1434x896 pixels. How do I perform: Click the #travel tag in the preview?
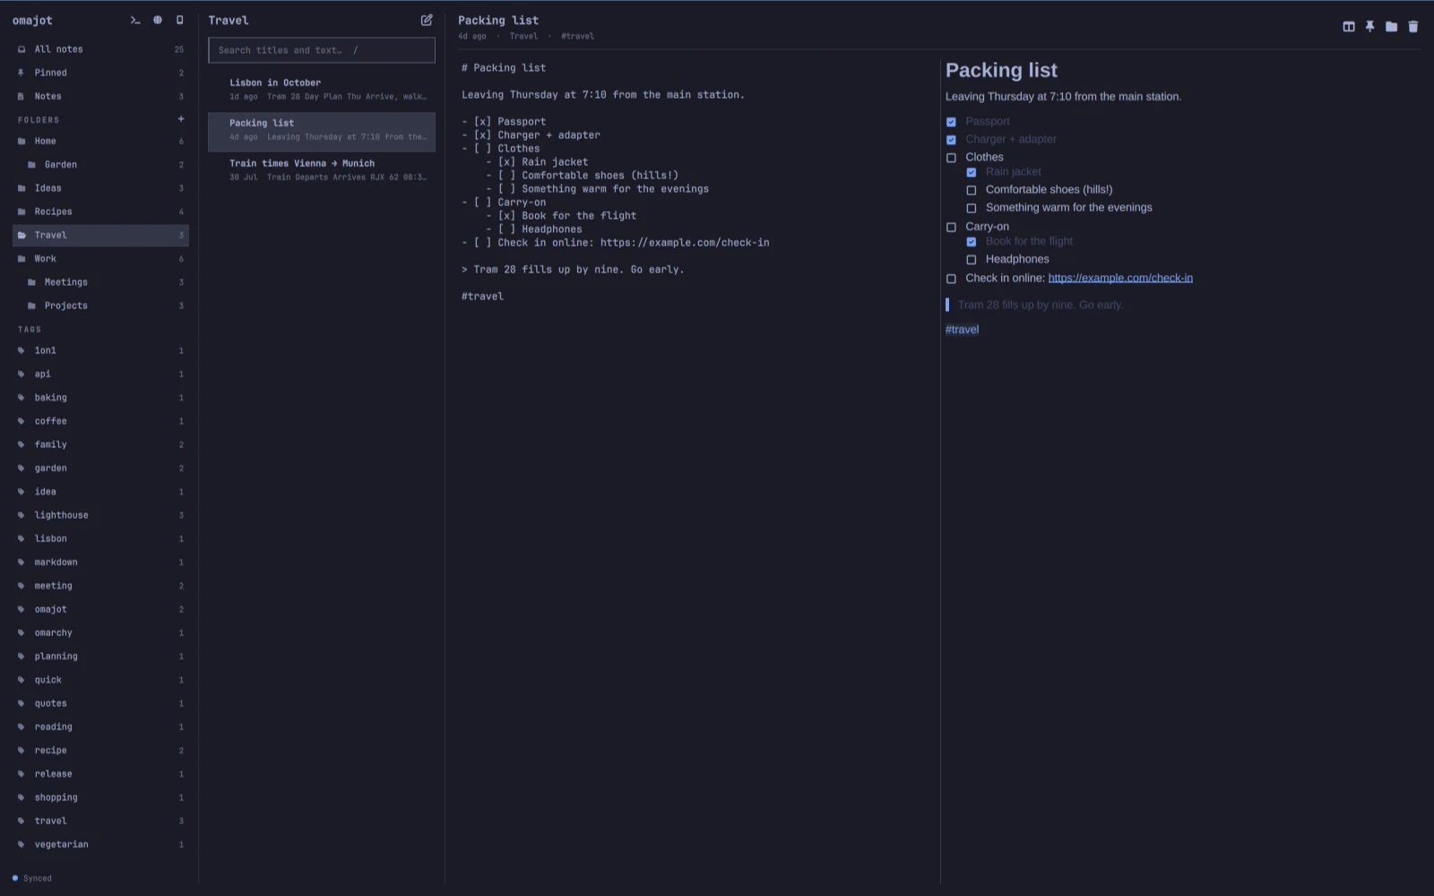[962, 330]
